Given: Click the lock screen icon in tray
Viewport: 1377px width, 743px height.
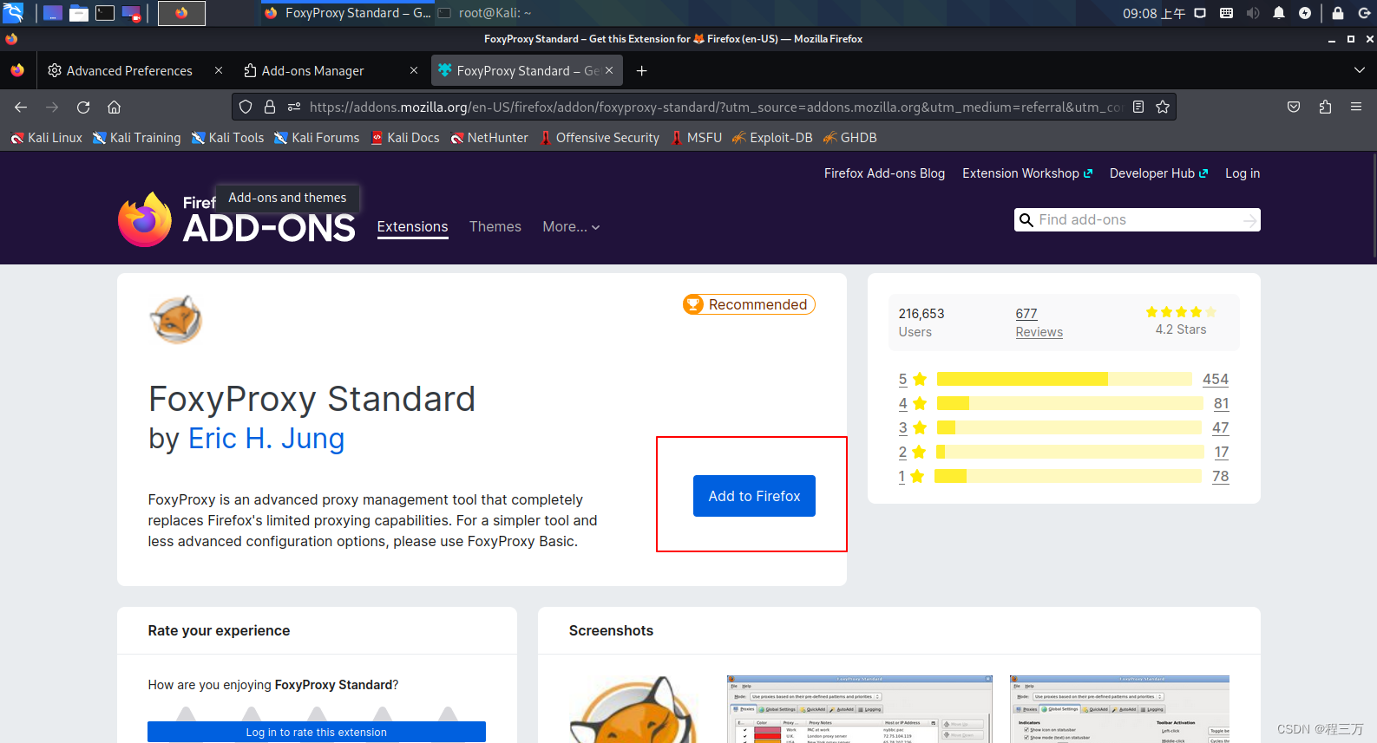Looking at the screenshot, I should 1338,13.
